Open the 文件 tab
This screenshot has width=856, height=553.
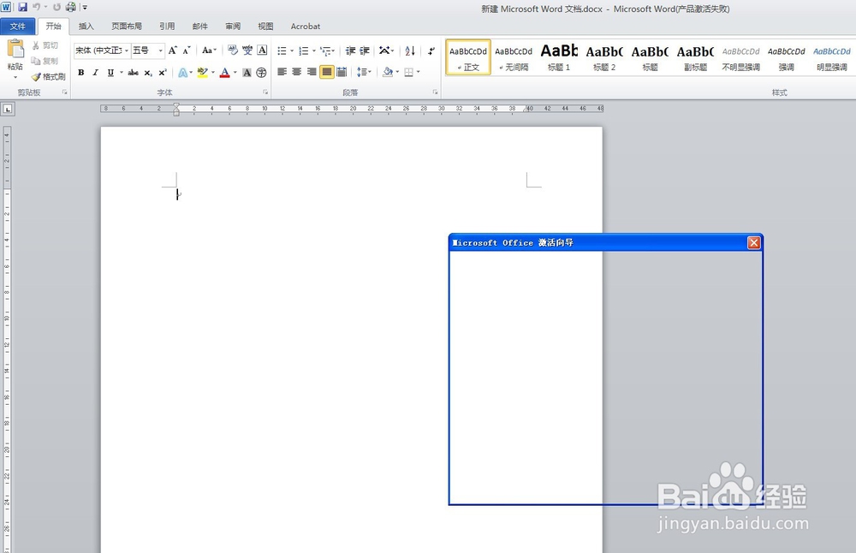(17, 27)
